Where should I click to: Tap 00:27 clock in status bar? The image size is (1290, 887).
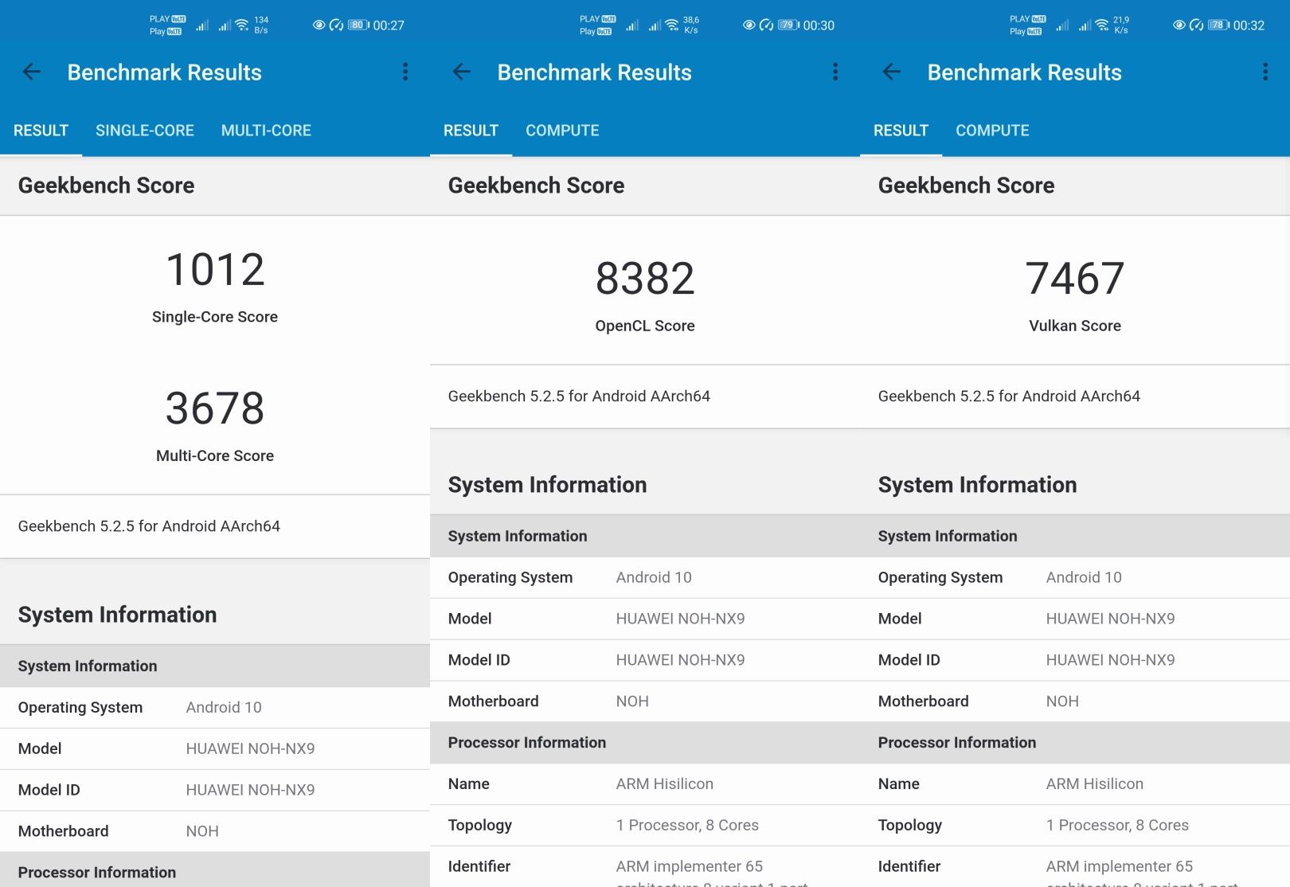389,25
